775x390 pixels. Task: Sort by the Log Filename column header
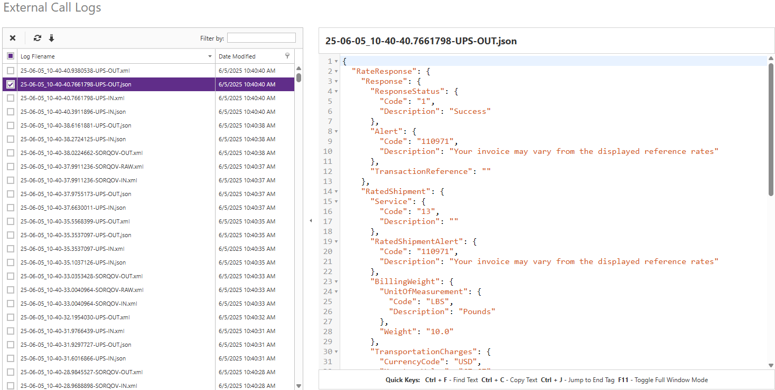pos(38,56)
